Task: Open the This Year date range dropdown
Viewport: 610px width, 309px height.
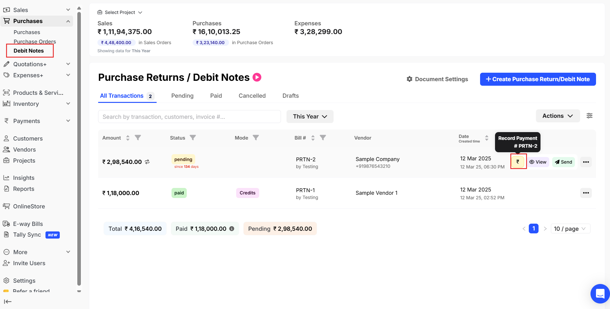Action: (x=310, y=117)
